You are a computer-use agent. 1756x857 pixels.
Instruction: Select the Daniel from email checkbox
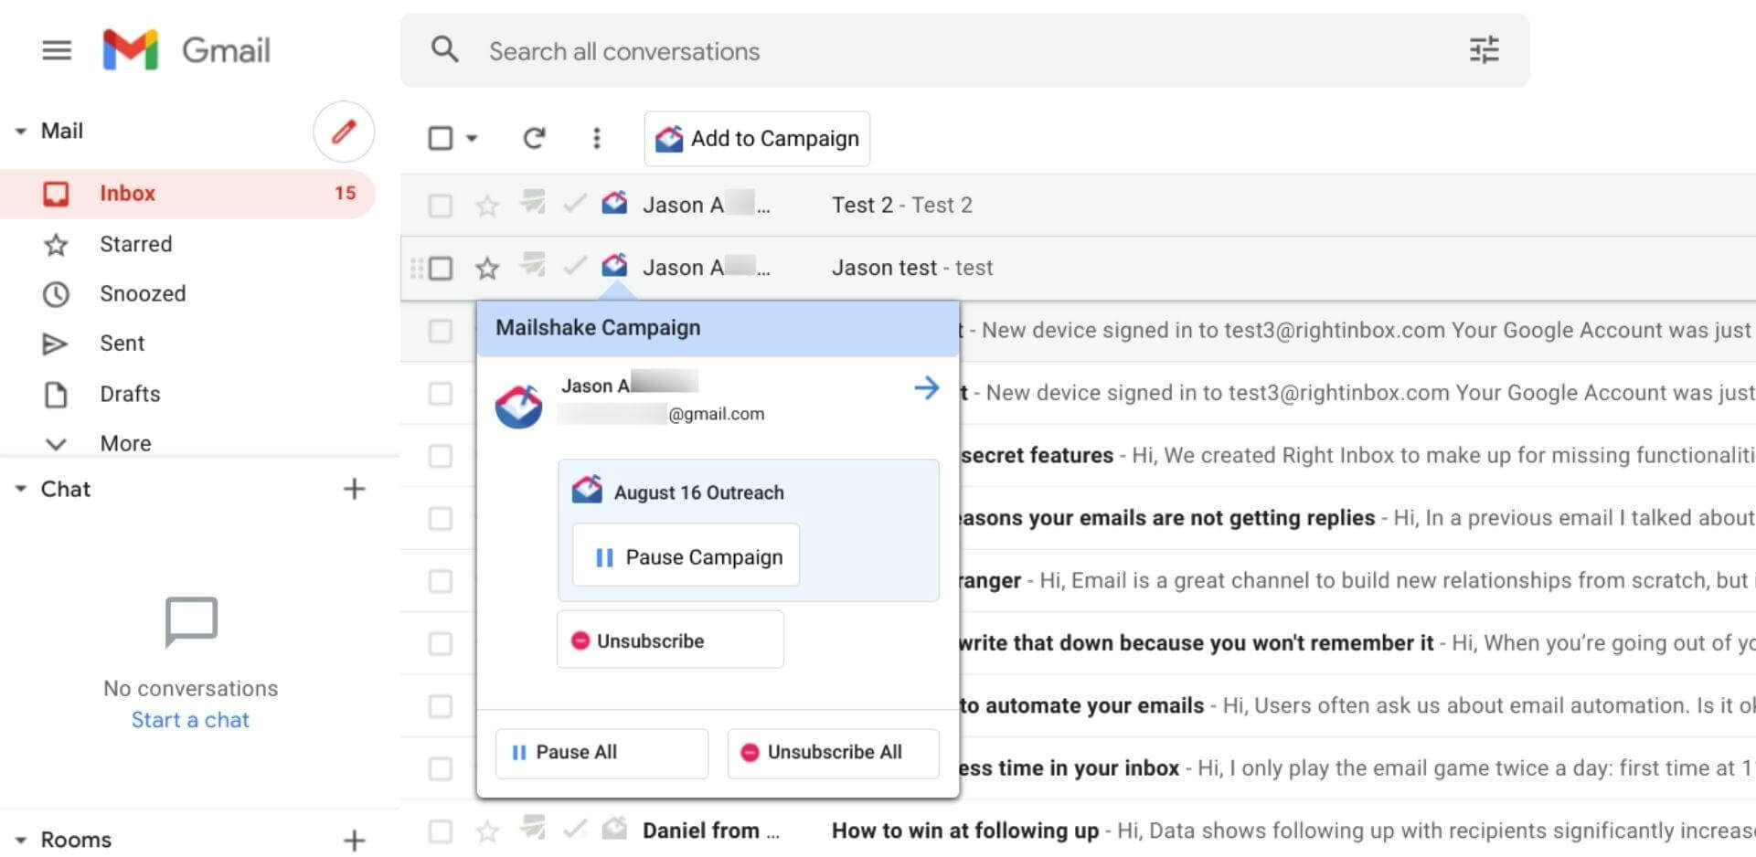click(441, 831)
